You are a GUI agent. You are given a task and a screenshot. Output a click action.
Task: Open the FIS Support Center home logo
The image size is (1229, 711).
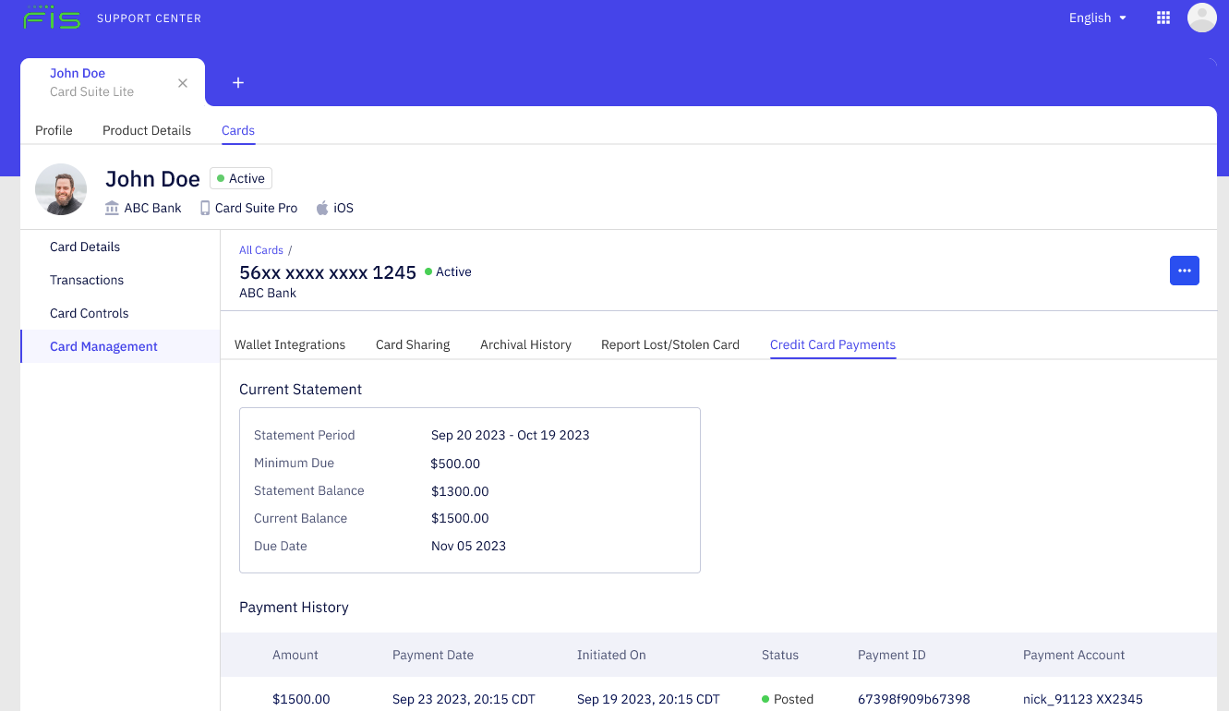[53, 17]
